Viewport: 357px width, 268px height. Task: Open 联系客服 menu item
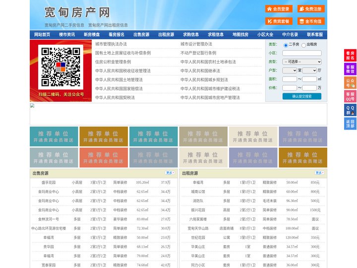[x=315, y=35]
